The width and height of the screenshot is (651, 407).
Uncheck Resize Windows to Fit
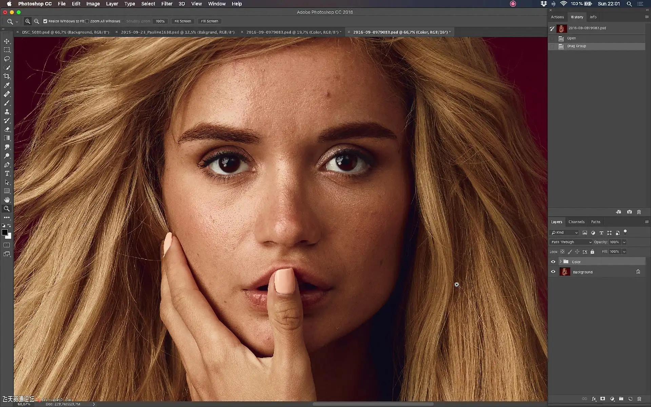point(45,21)
